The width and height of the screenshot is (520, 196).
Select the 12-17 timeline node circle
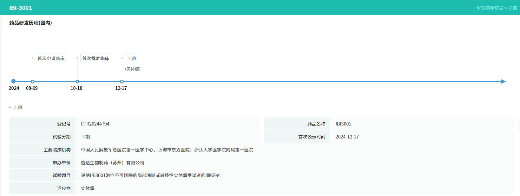tap(122, 82)
